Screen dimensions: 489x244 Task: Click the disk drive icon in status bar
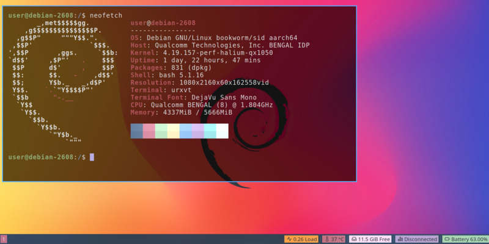355,239
